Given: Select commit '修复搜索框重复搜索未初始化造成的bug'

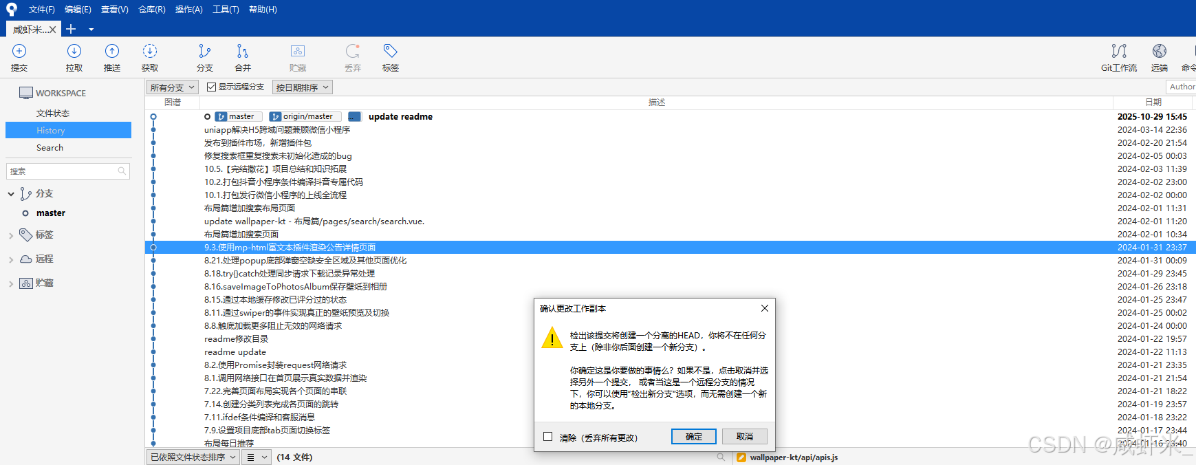Looking at the screenshot, I should tap(670, 155).
